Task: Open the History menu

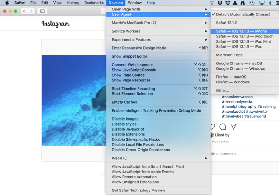Action: click(x=73, y=3)
